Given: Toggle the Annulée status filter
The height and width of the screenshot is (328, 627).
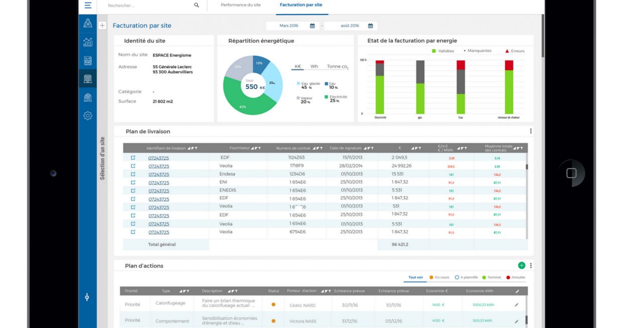Looking at the screenshot, I should click(x=516, y=277).
